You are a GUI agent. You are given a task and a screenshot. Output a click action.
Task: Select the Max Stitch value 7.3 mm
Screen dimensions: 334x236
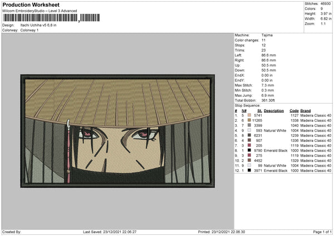tap(268, 85)
